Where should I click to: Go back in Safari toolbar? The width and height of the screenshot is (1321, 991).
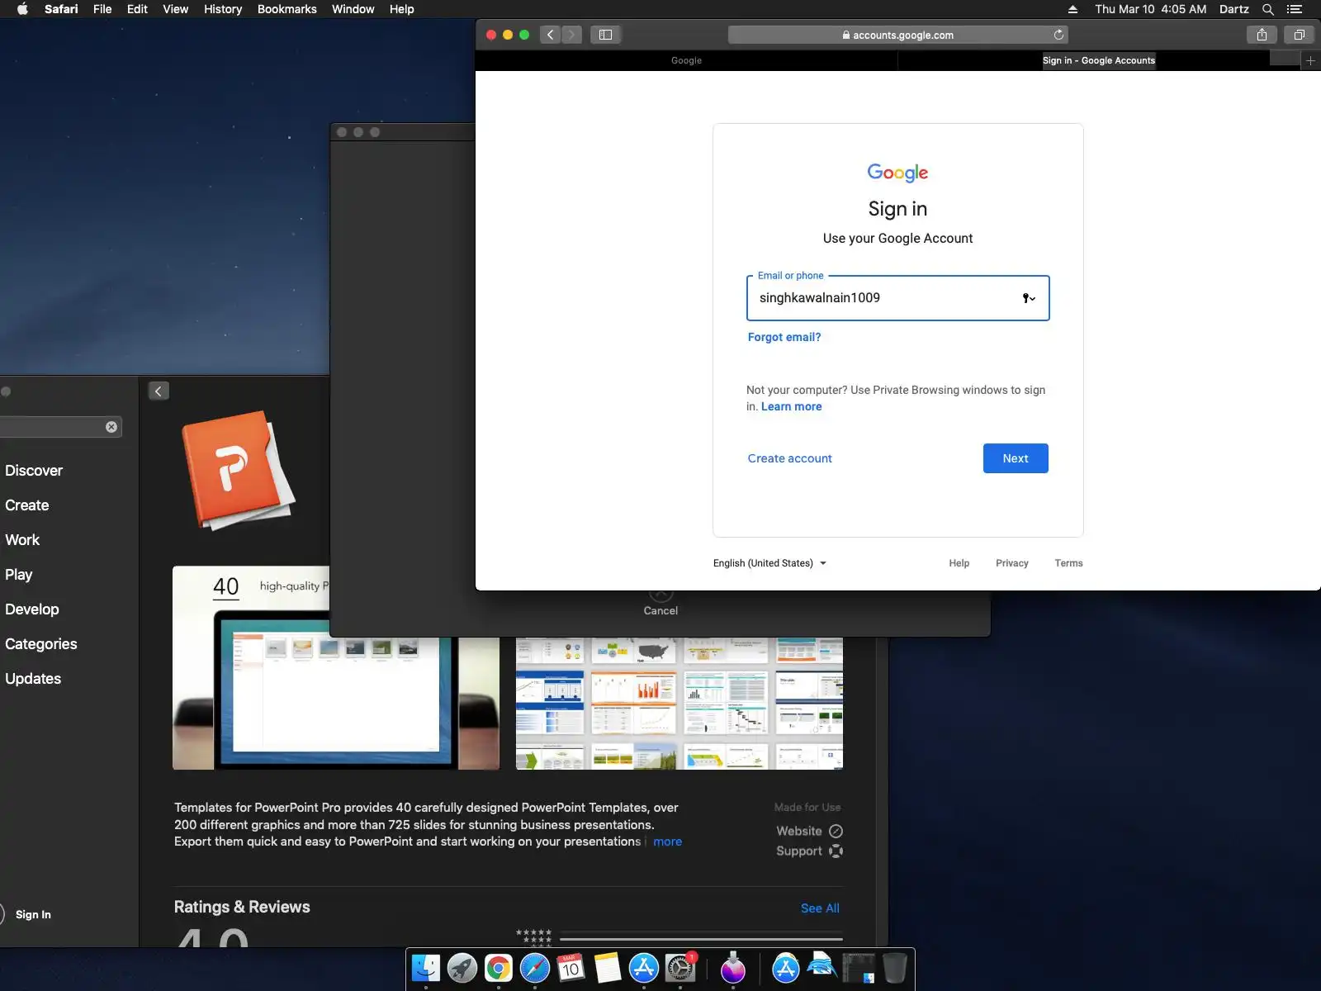coord(551,35)
